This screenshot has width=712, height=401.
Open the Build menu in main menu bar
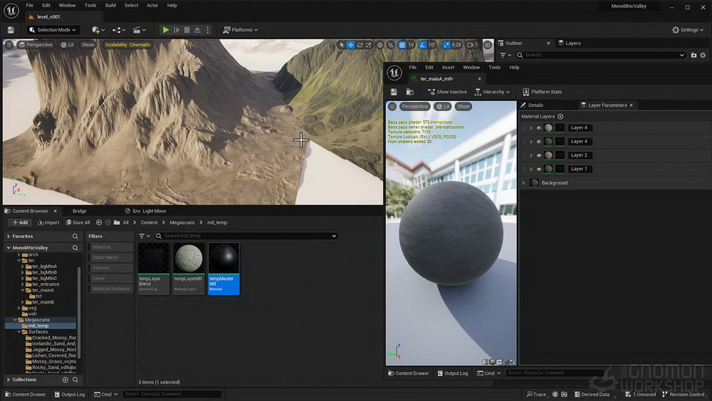point(110,6)
